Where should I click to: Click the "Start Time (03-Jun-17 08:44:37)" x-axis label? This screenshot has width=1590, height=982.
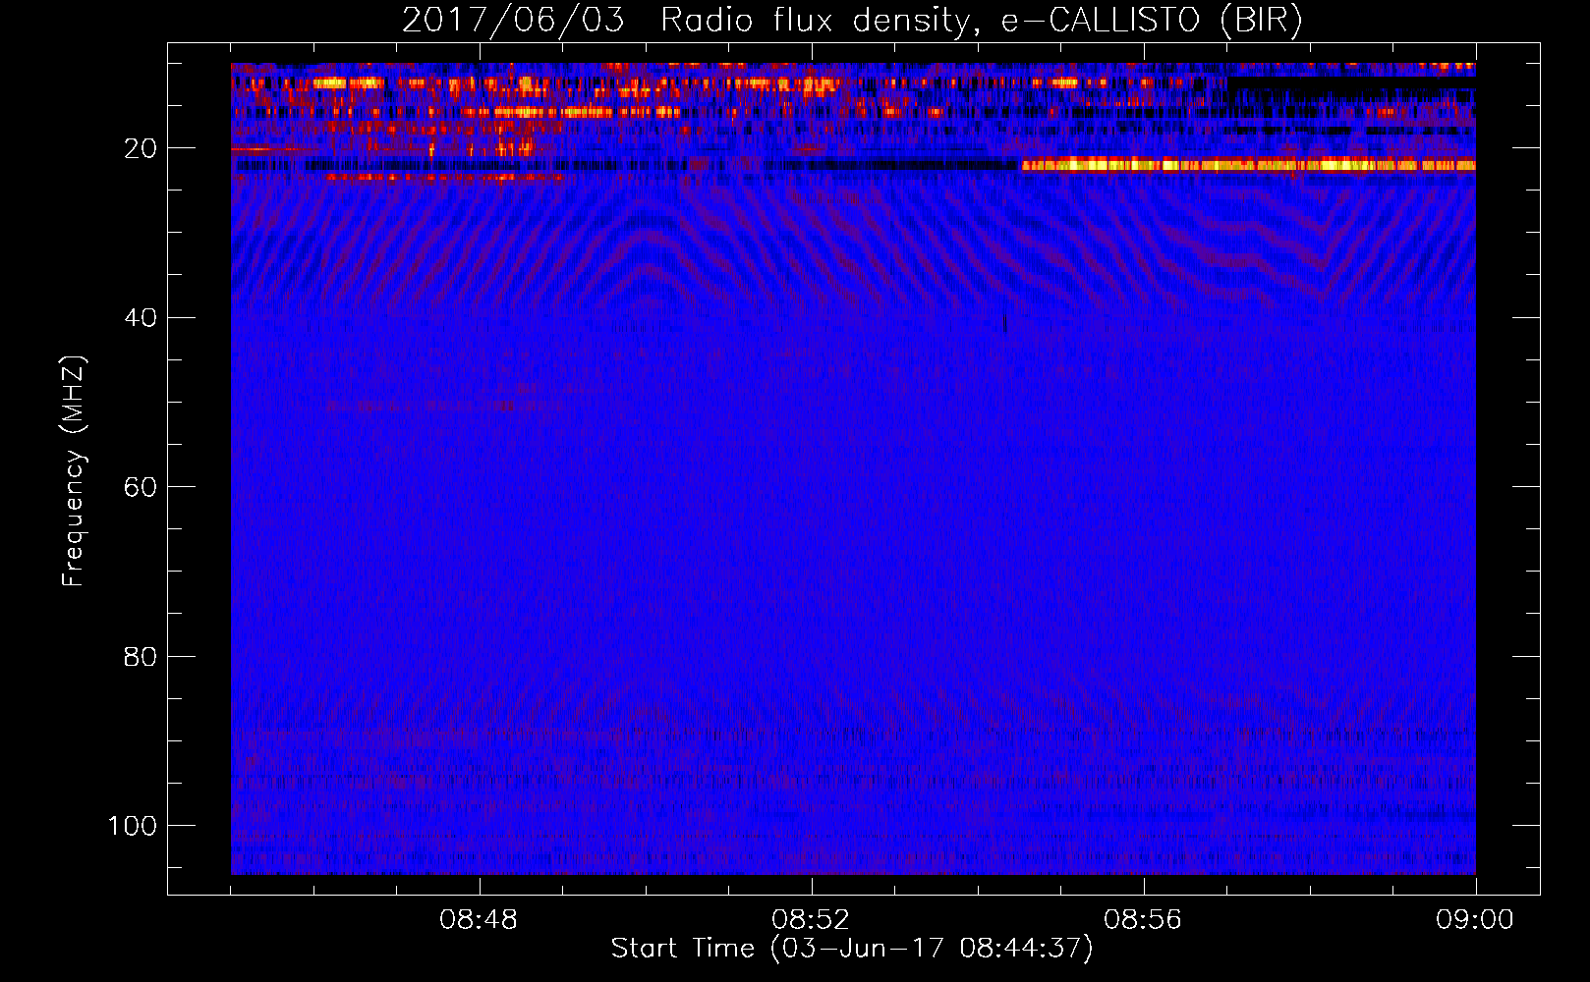tap(852, 949)
